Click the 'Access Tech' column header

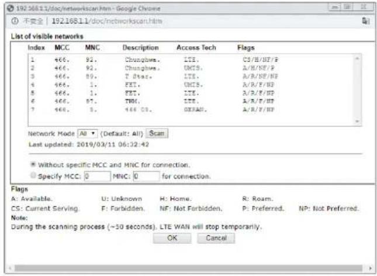(x=196, y=47)
